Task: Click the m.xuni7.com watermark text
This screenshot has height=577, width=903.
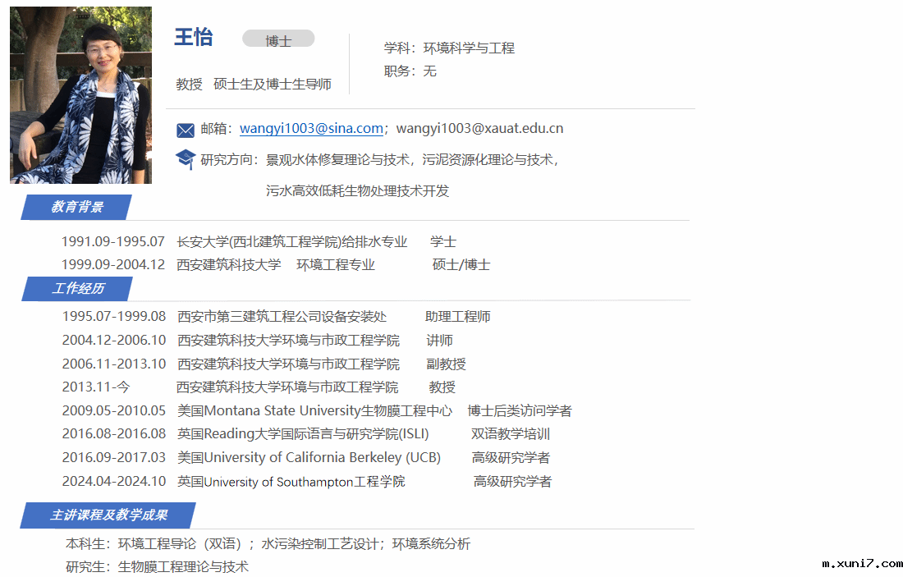Action: coord(862,564)
